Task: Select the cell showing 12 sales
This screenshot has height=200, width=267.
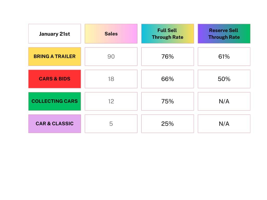Action: pyautogui.click(x=111, y=101)
